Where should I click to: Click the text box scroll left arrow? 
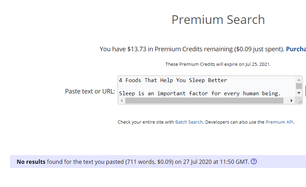(121, 100)
